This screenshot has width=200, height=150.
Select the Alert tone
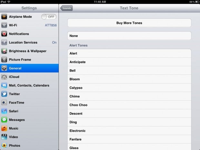coord(129,53)
